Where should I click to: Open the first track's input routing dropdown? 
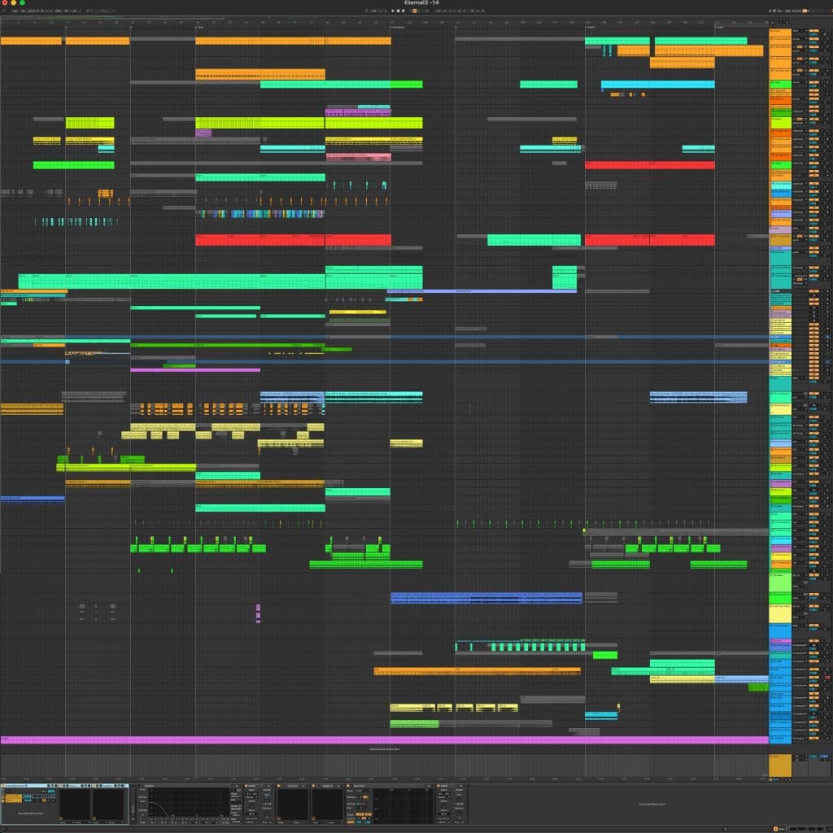[x=798, y=31]
